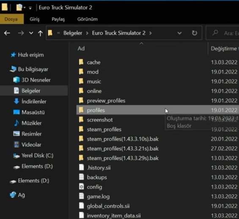The height and width of the screenshot is (219, 239).
Task: Click the properties icon in title bar
Action: (x=19, y=7)
